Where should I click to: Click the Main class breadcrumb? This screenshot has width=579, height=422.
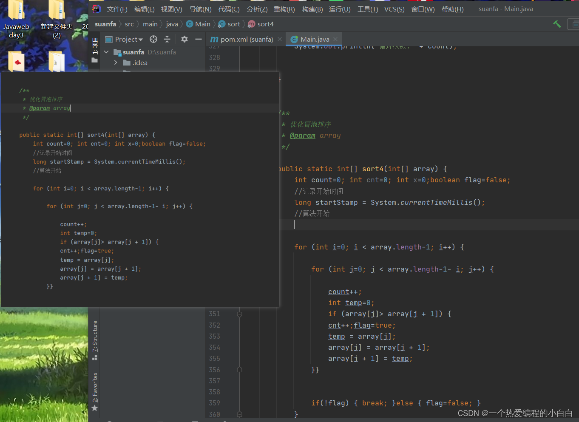point(198,24)
